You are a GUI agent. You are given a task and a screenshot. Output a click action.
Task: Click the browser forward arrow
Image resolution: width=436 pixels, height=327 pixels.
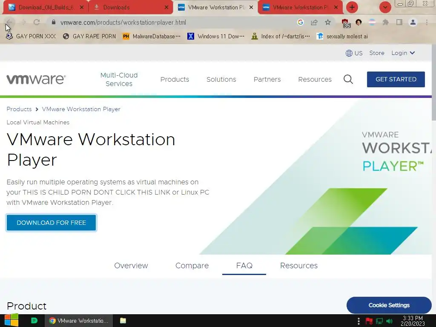click(x=23, y=22)
